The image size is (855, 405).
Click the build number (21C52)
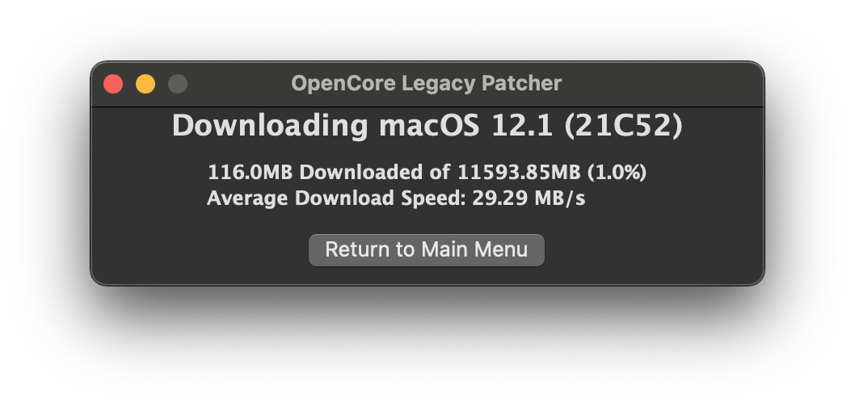[x=624, y=126]
